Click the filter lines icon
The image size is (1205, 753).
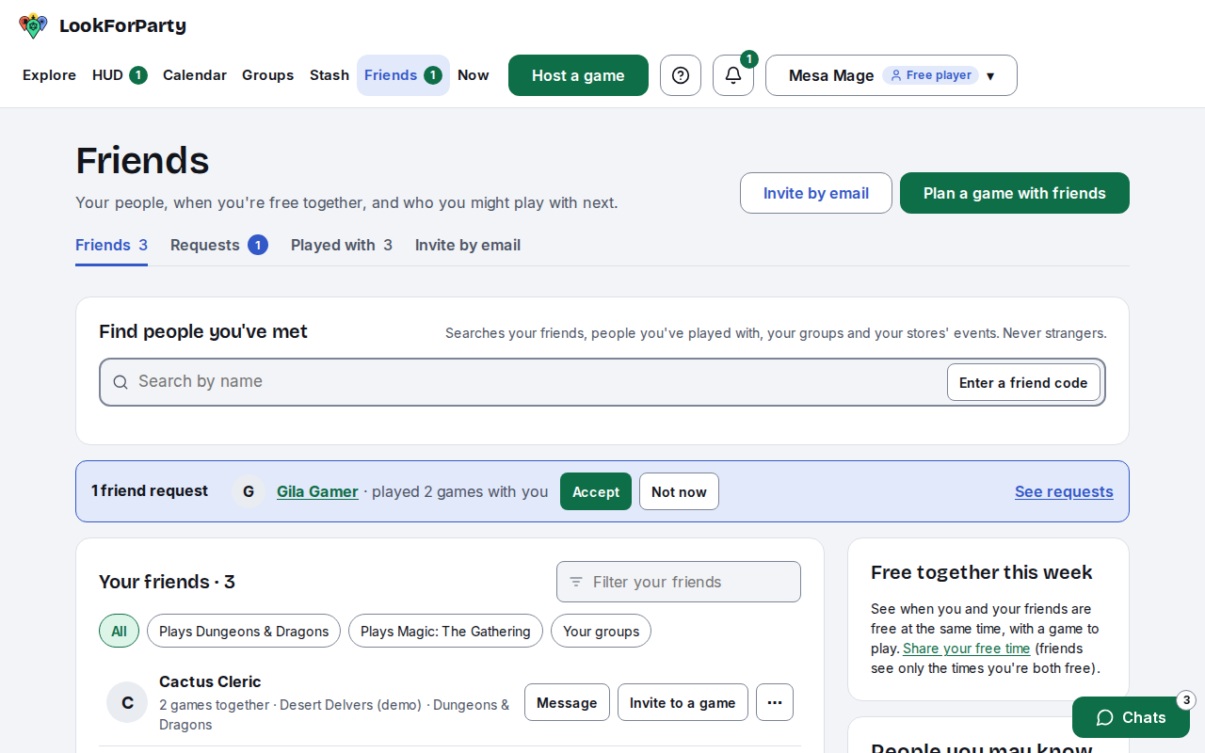click(576, 582)
